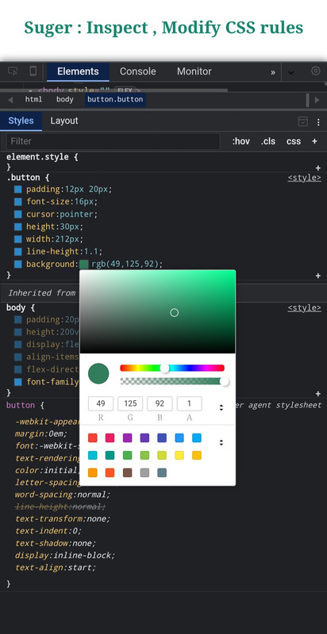
Task: Click the text-align:start declaration
Action: pyautogui.click(x=56, y=567)
